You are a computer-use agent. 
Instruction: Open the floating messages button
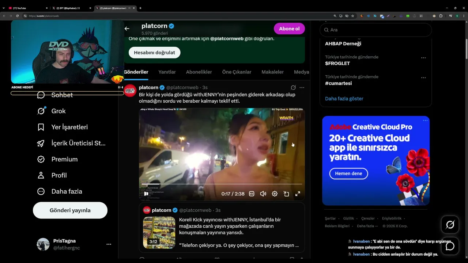pos(450,246)
